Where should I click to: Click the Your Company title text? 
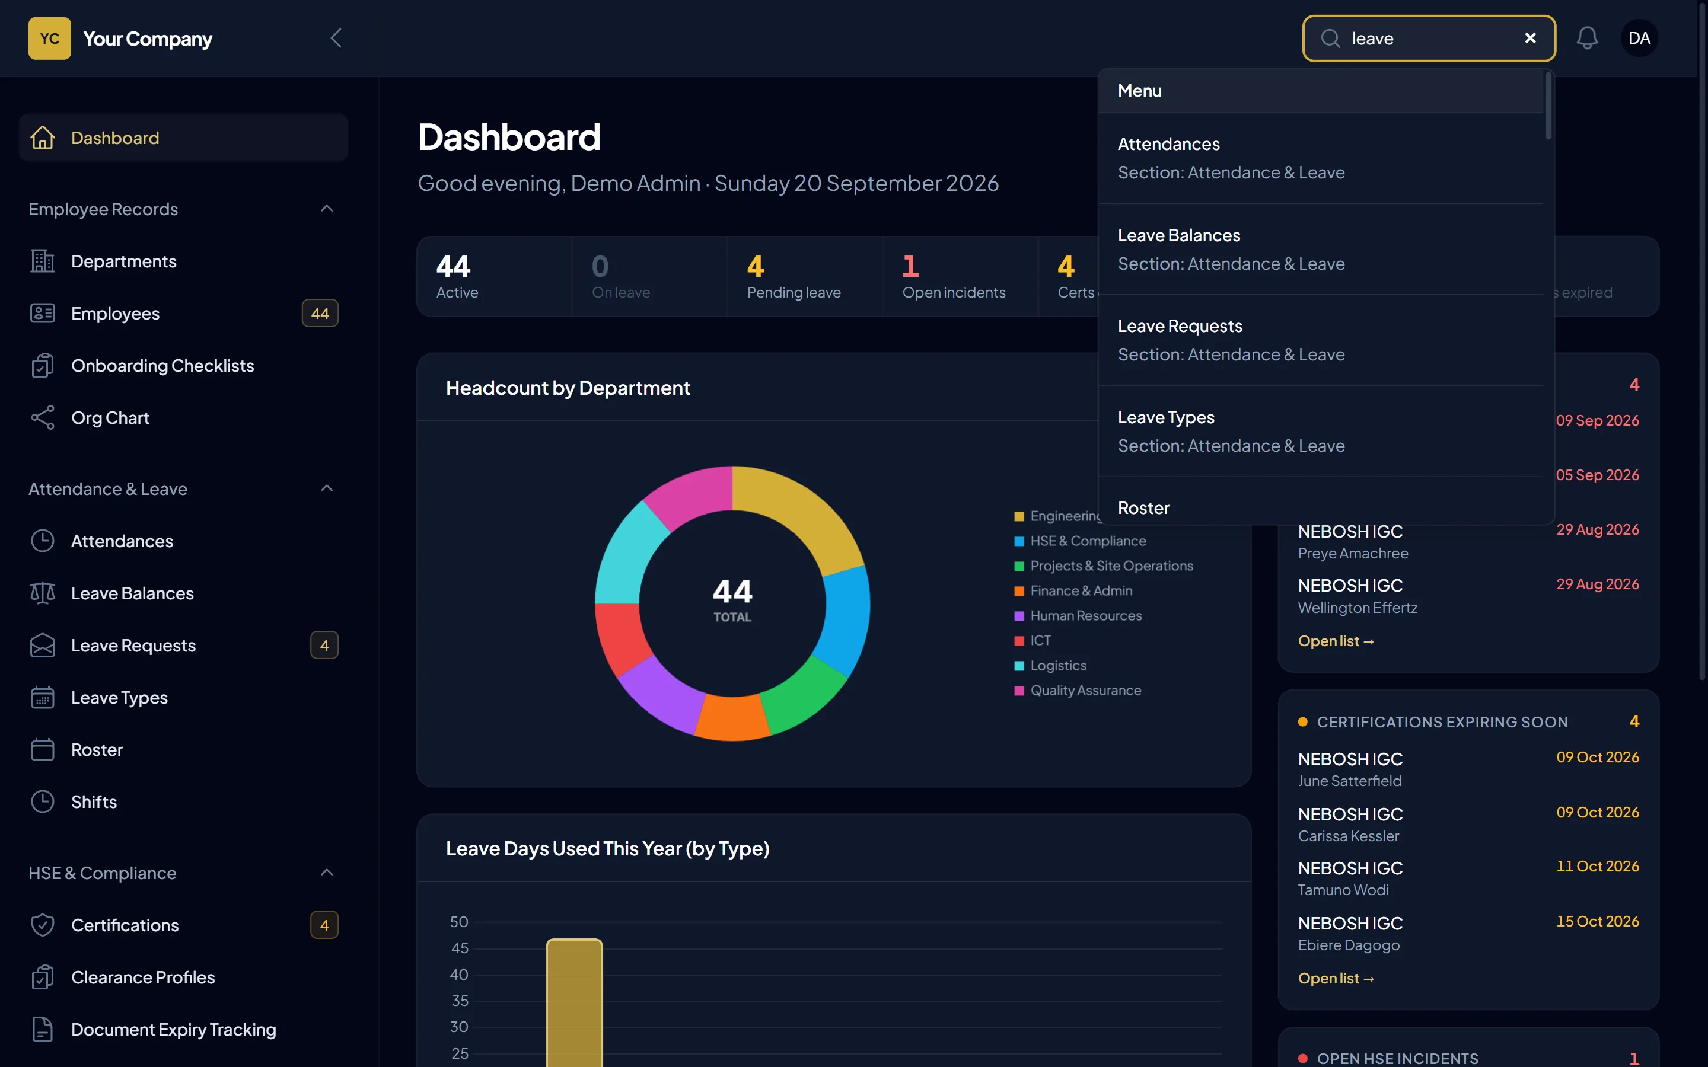pos(148,39)
